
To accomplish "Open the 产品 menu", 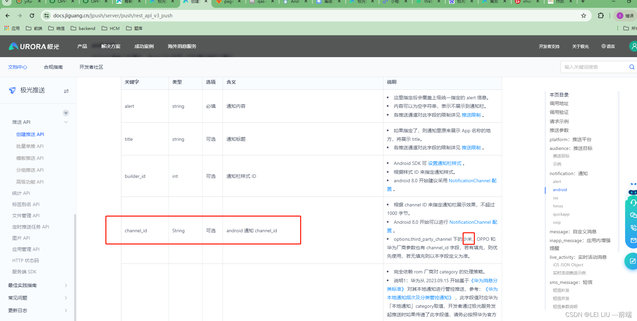I will [x=82, y=46].
